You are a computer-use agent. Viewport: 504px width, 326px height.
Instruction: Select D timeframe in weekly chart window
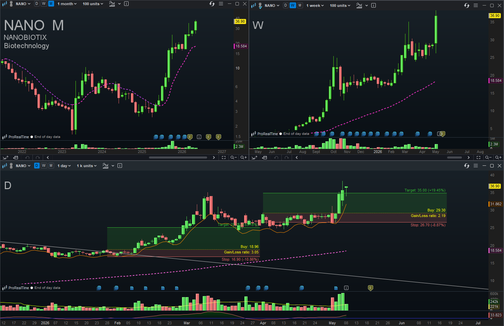coord(286,6)
